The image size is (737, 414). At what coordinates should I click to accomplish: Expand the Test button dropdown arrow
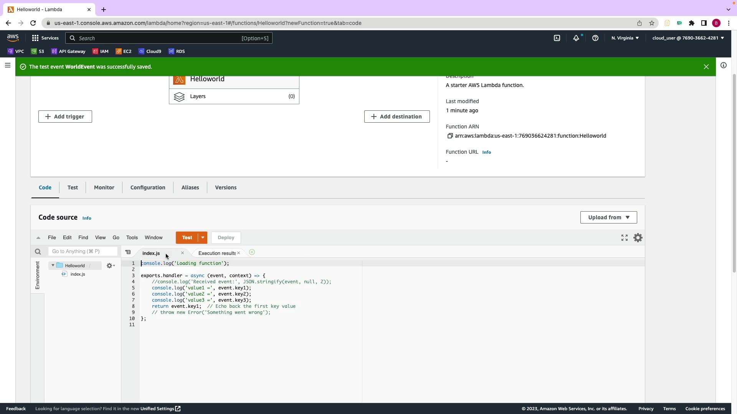click(203, 238)
